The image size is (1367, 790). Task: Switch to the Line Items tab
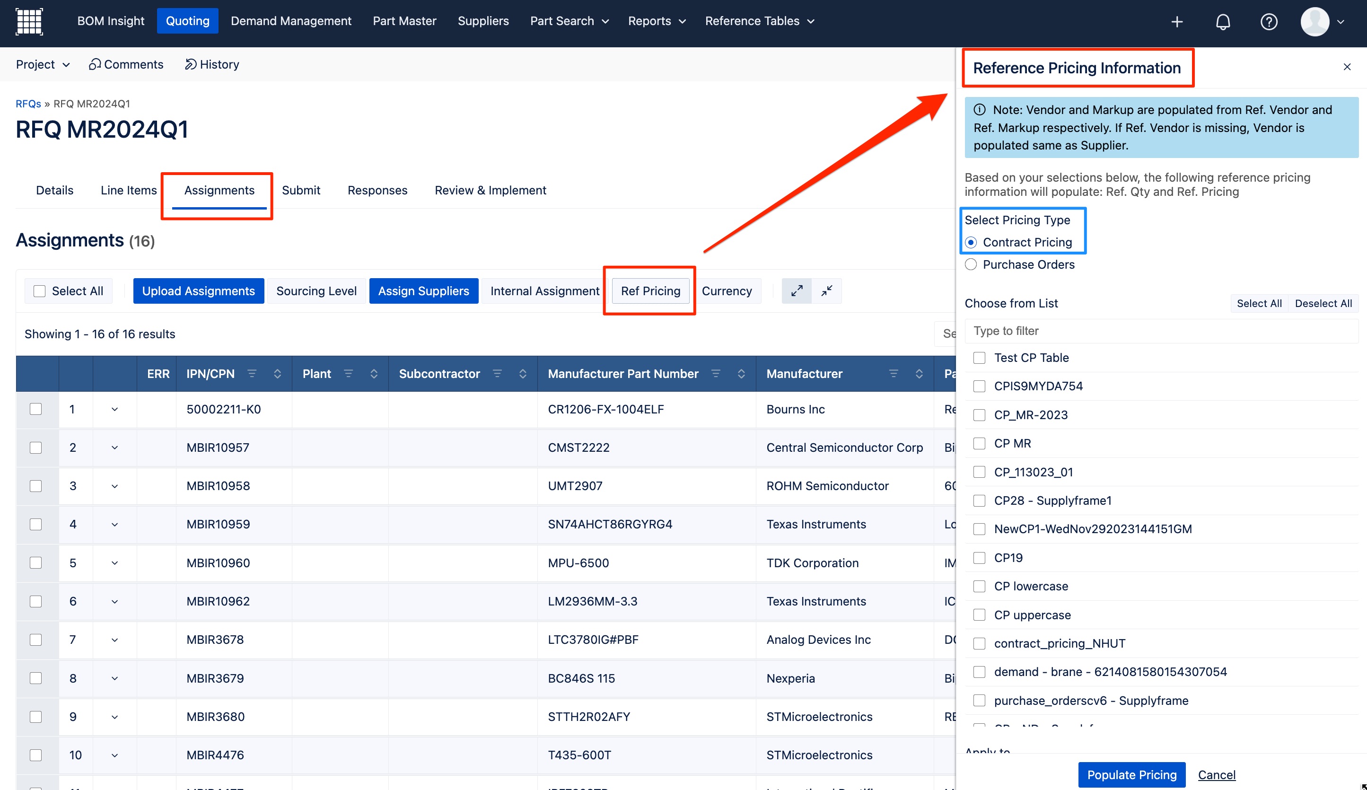point(129,190)
